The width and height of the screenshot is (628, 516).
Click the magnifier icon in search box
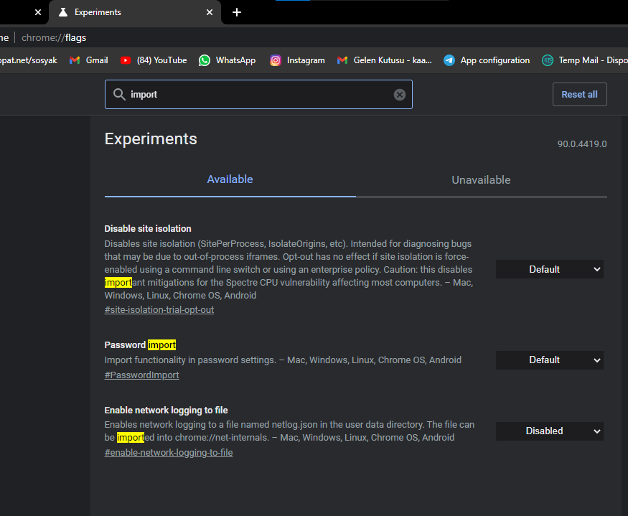tap(119, 95)
